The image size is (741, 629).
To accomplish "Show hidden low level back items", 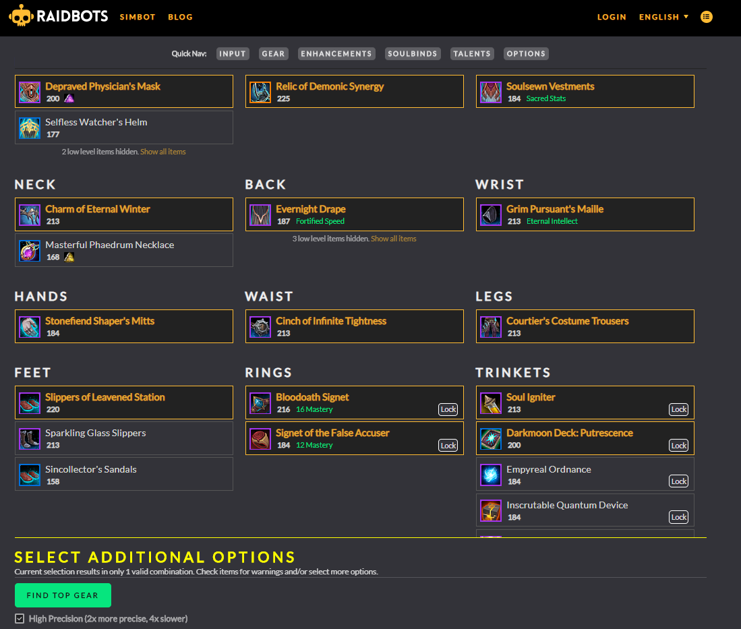I will (x=394, y=239).
